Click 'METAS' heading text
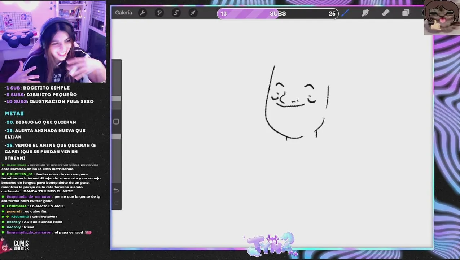Image resolution: width=460 pixels, height=260 pixels. click(x=14, y=113)
